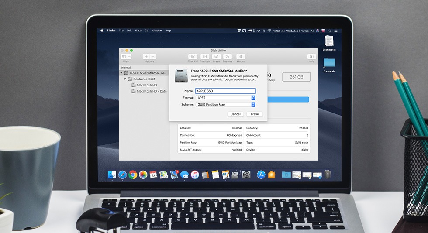This screenshot has height=233, width=428.
Task: Open Calendar from the Dock
Action: 153,175
